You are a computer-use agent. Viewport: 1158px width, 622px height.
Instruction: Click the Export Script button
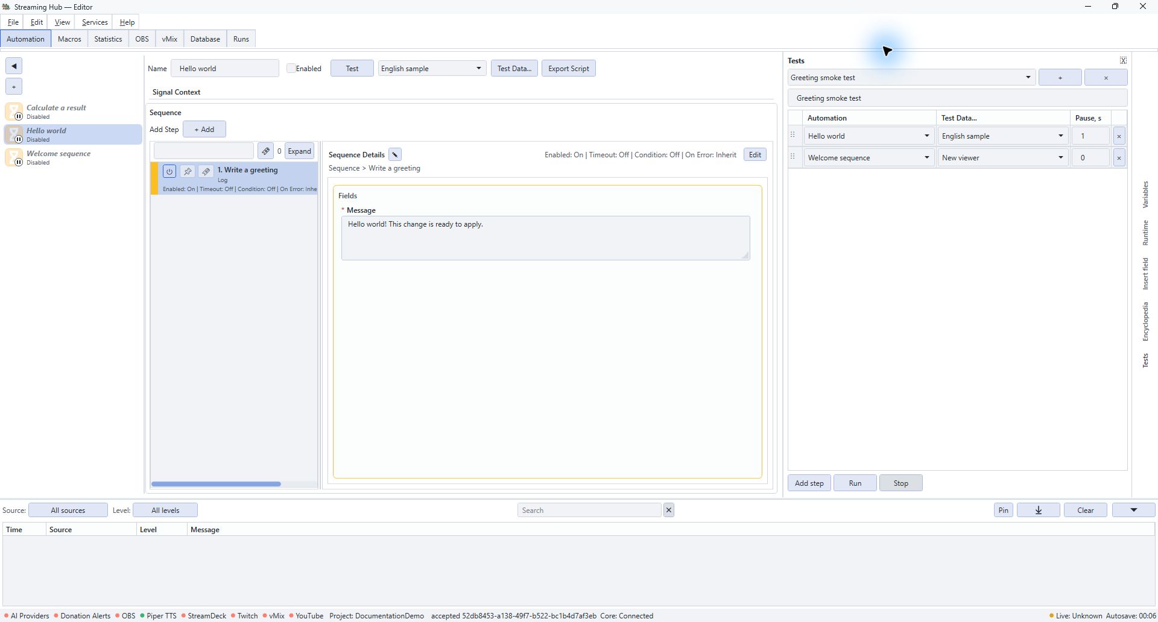pos(569,68)
